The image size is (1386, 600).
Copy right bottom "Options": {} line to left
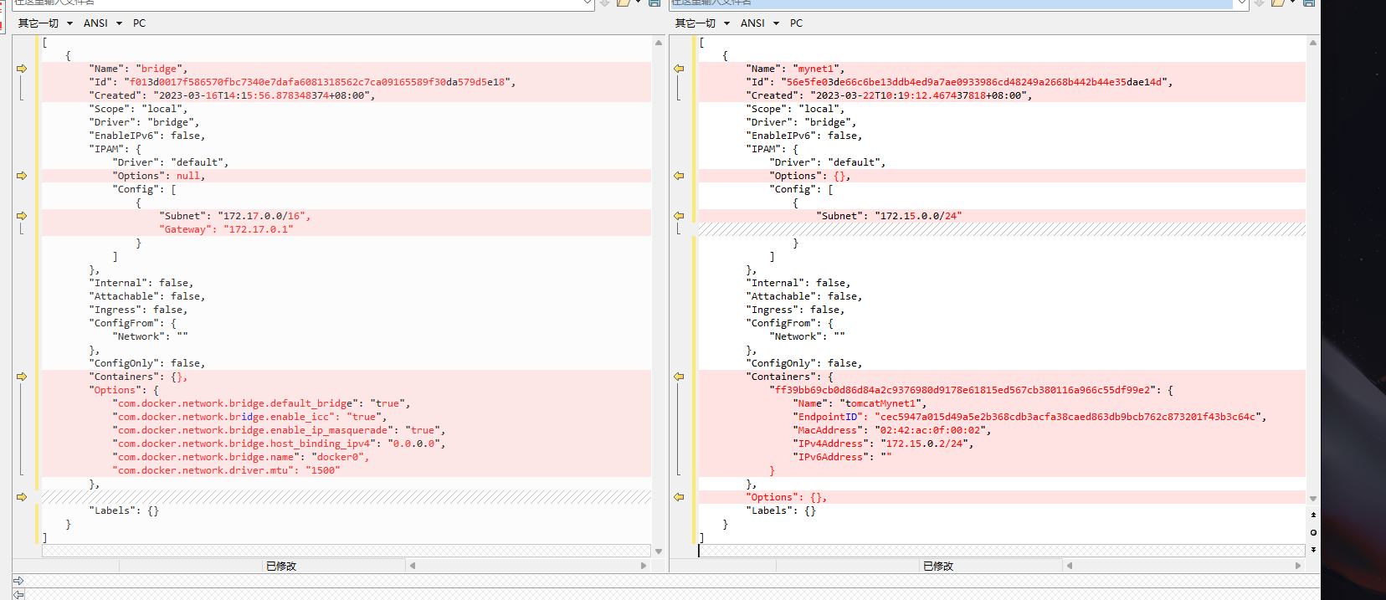[679, 497]
